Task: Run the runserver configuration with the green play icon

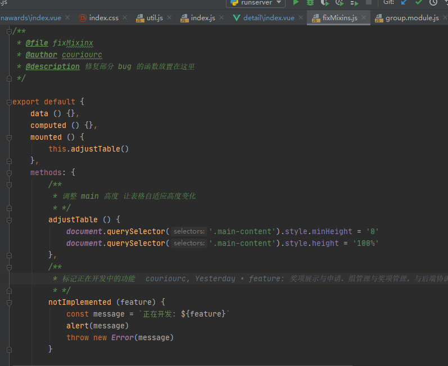Action: pyautogui.click(x=296, y=3)
